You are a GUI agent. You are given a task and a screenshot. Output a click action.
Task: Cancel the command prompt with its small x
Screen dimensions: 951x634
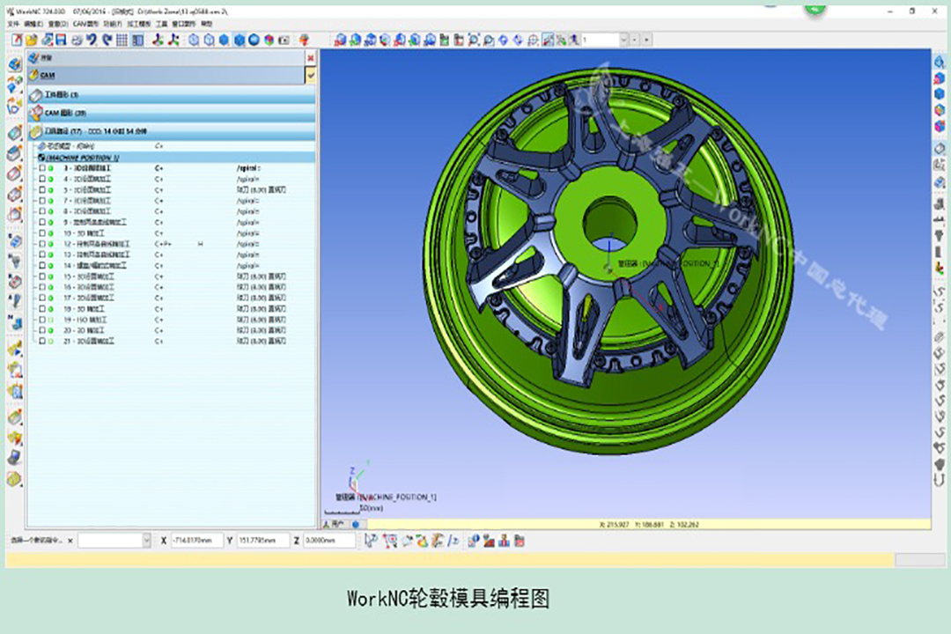coord(70,541)
